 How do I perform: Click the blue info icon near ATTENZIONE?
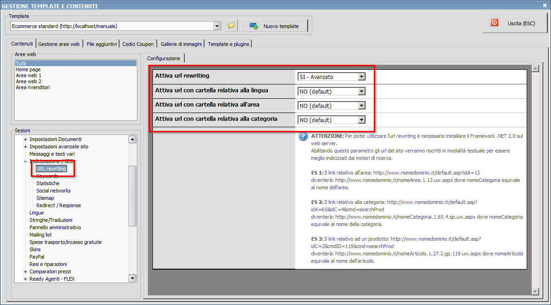tap(303, 136)
